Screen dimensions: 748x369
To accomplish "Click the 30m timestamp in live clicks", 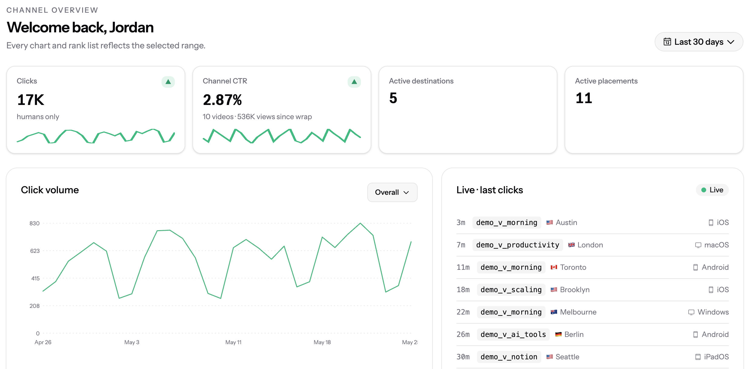I will point(463,357).
